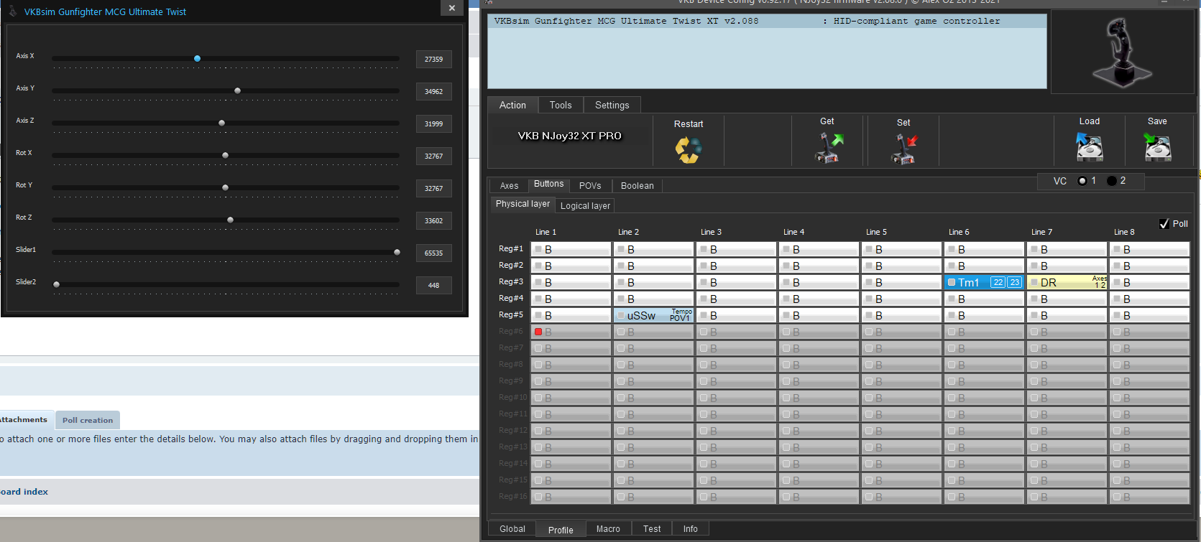
Task: Click the Reg#1 Line 1 B cell
Action: coord(571,249)
